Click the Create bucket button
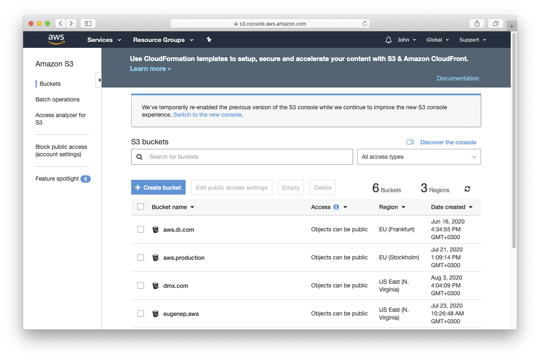Viewport: 540px width, 360px height. pyautogui.click(x=158, y=188)
